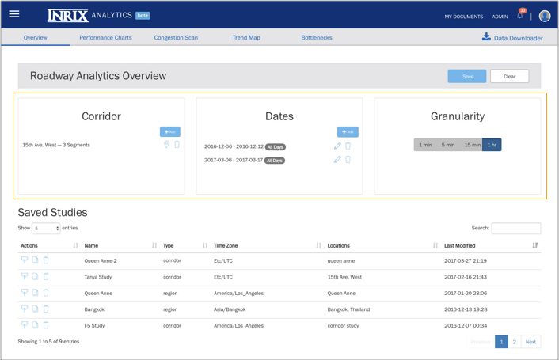Viewport: 559px width, 360px height.
Task: Click the All Days badge for 2016-12-06
Action: coord(276,146)
